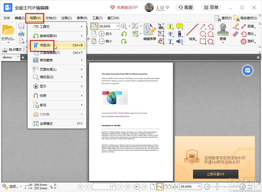
Task: Click the 缩小 zoom out button
Action: (105, 41)
